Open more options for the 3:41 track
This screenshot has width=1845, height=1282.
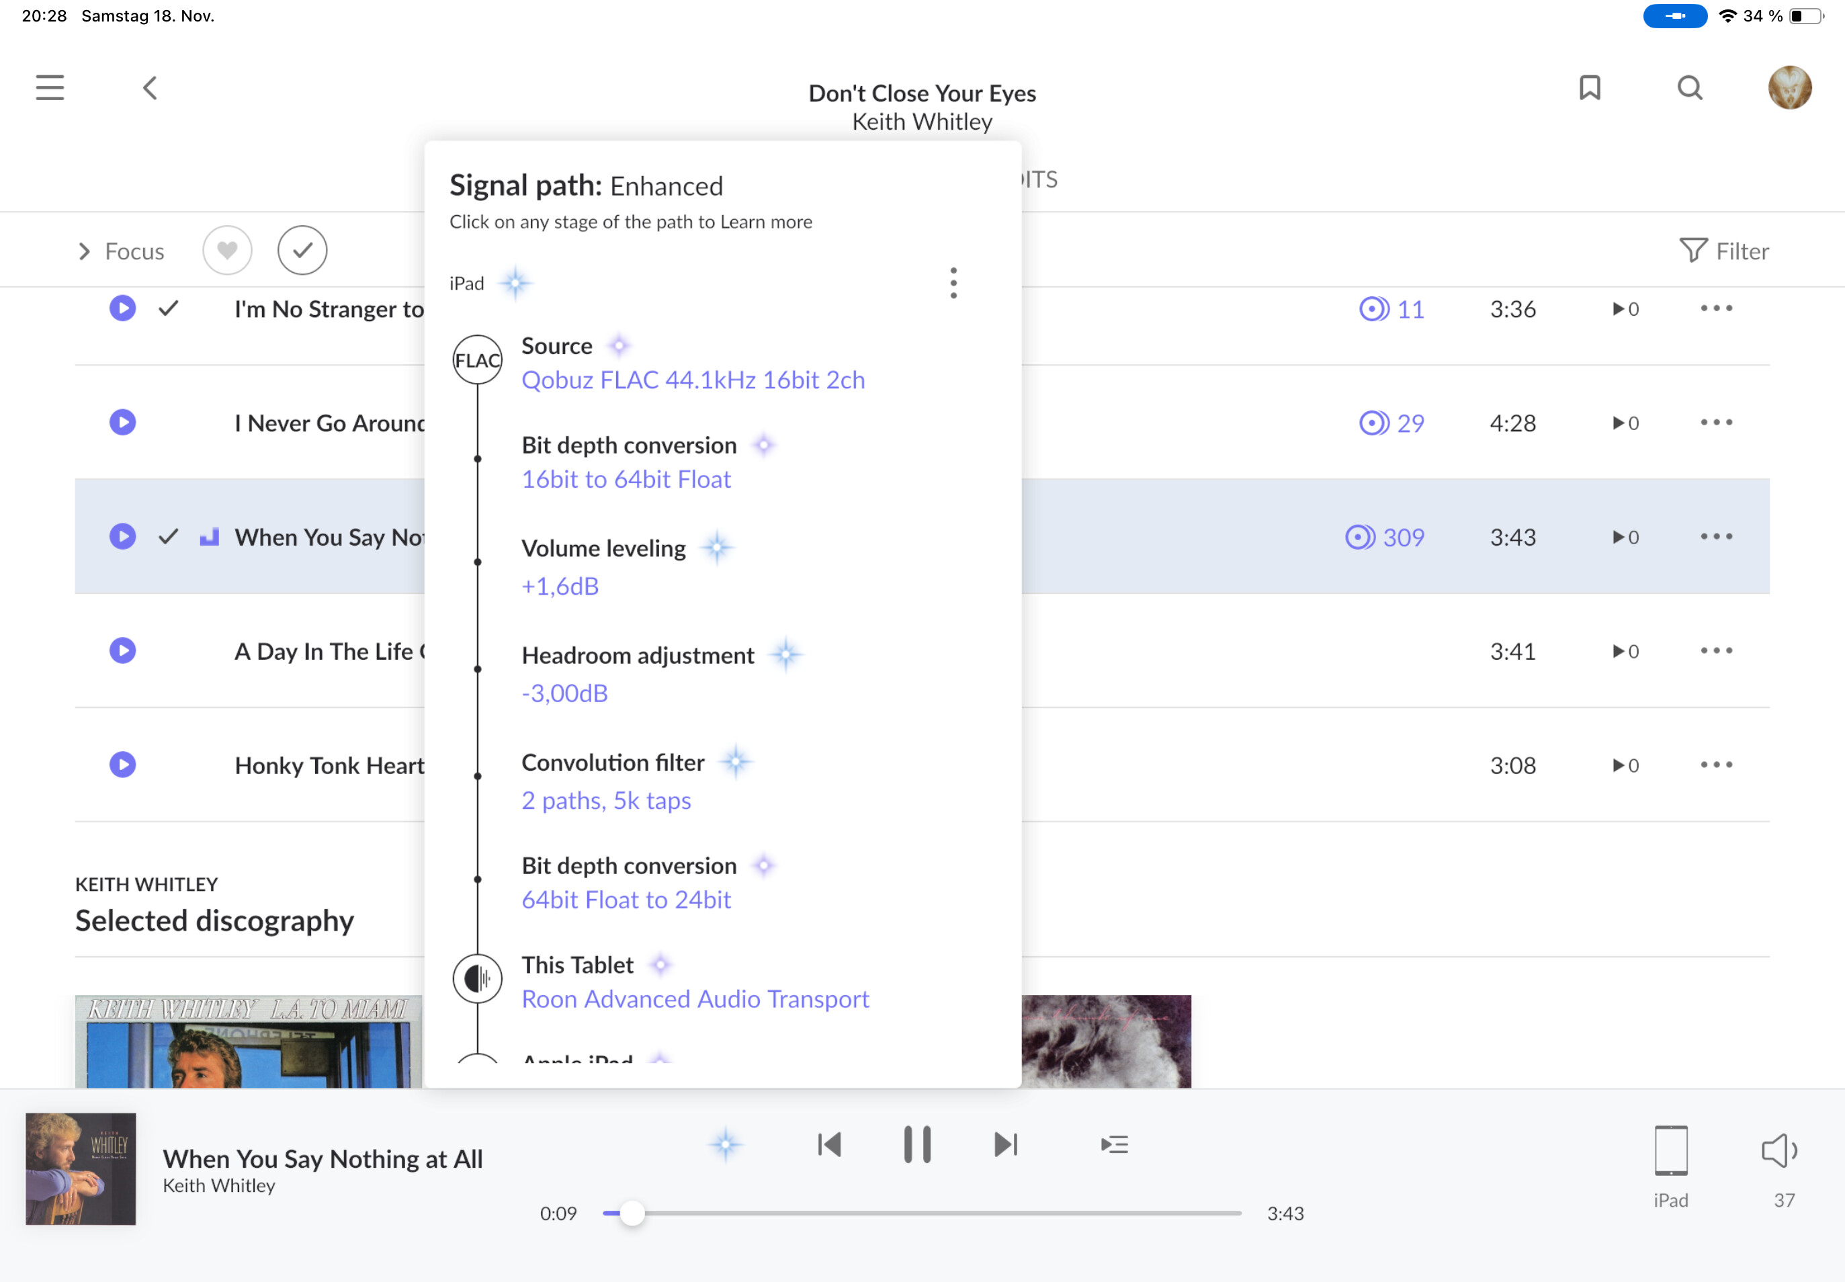click(x=1717, y=650)
